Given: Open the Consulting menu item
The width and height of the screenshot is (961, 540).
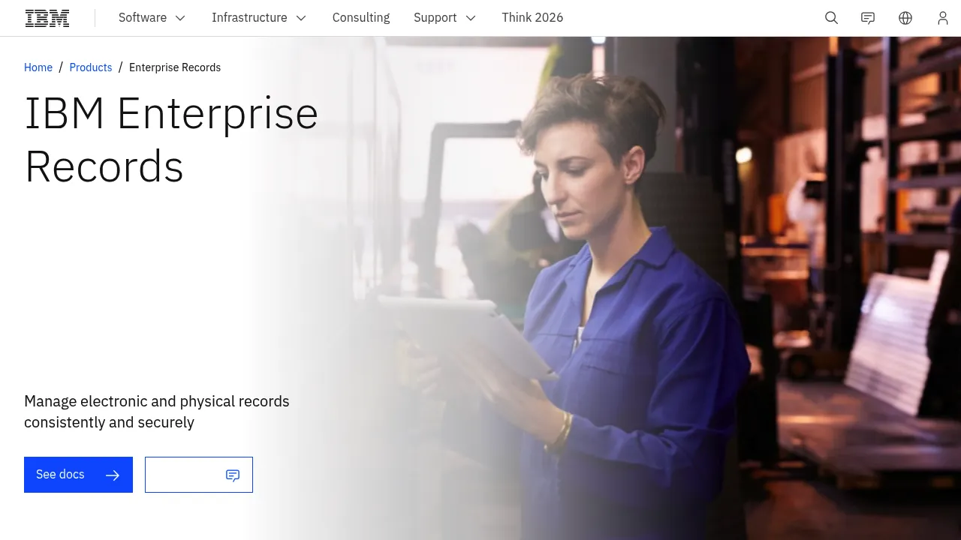Looking at the screenshot, I should coord(361,18).
